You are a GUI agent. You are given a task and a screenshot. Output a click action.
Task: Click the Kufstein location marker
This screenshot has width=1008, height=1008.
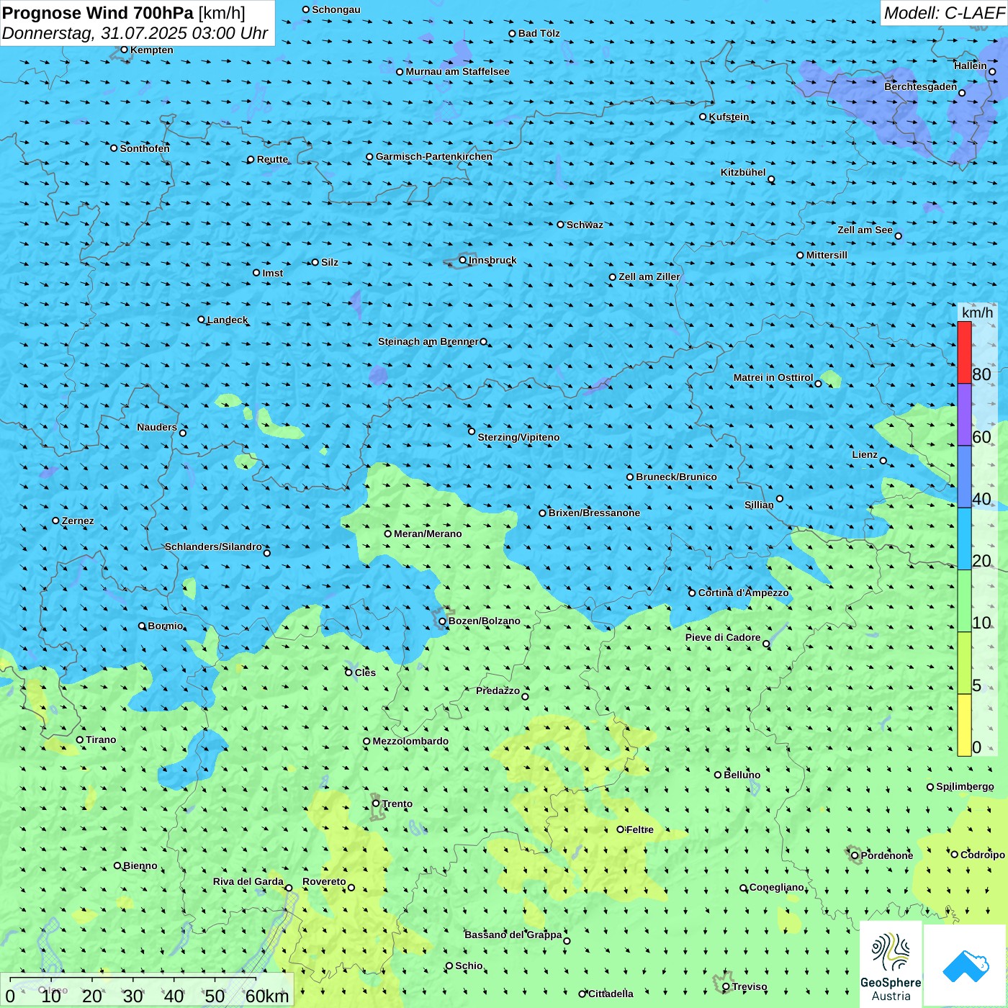pos(703,117)
